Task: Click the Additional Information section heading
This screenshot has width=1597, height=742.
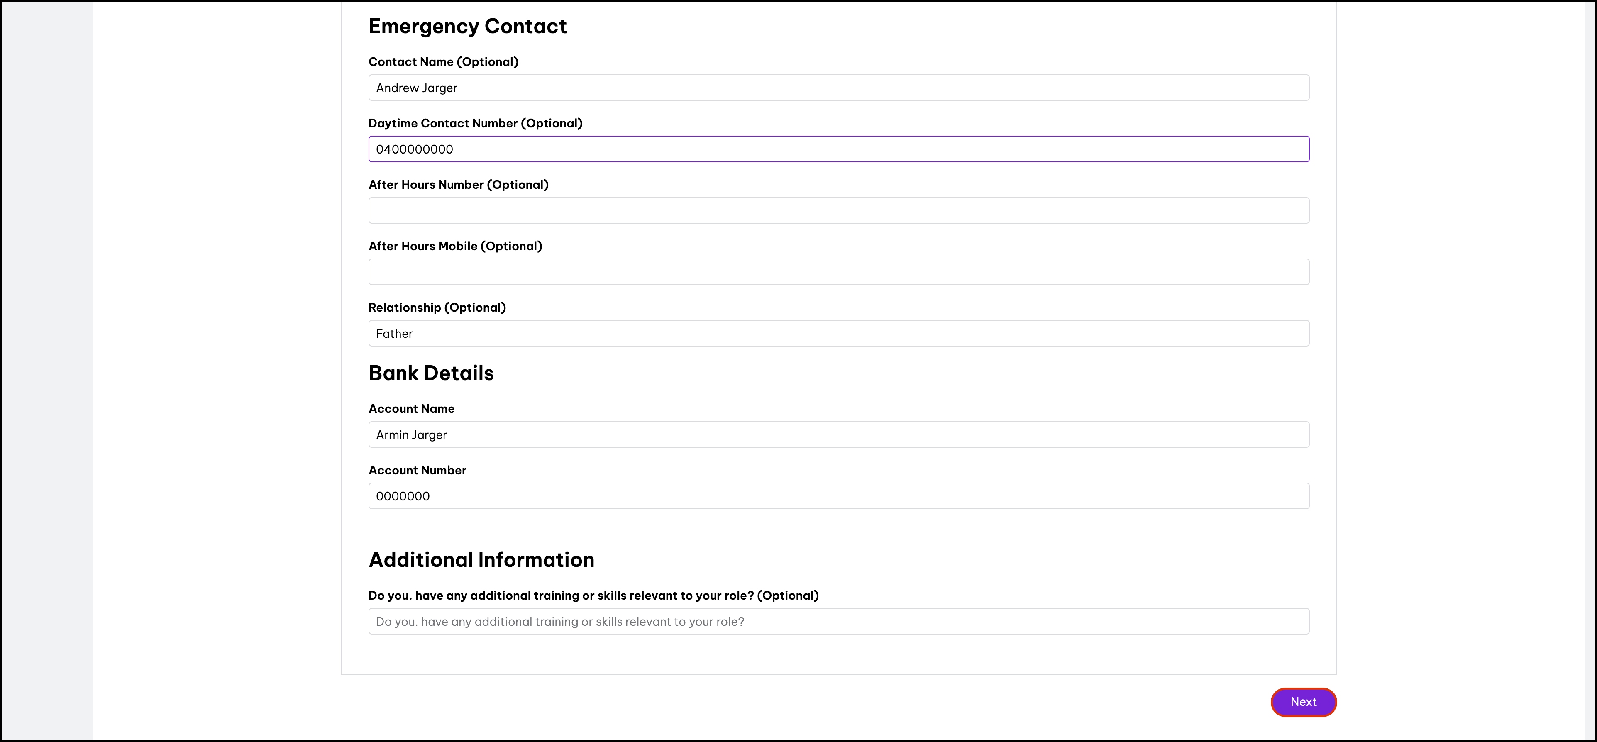Action: pos(481,560)
